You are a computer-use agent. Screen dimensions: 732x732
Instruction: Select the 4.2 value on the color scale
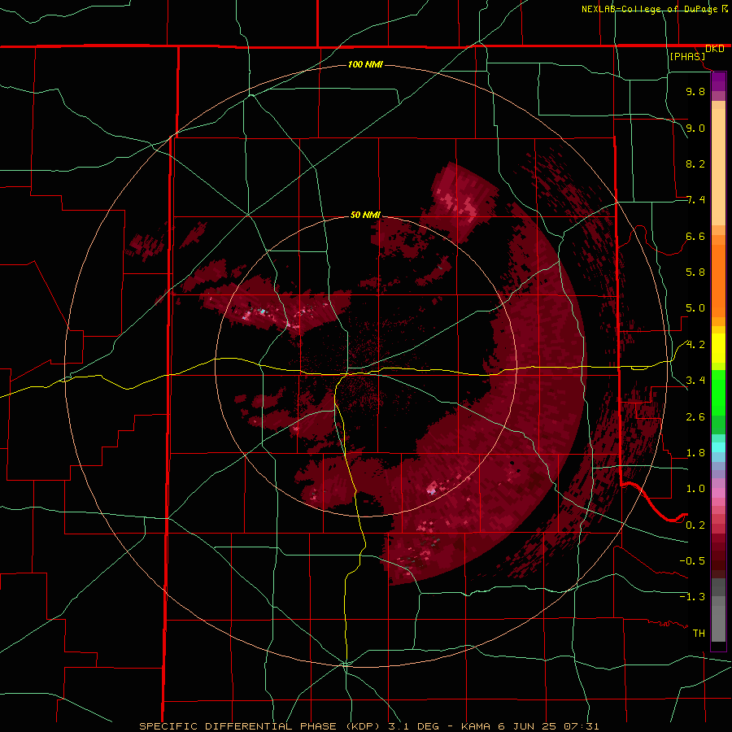[x=695, y=345]
